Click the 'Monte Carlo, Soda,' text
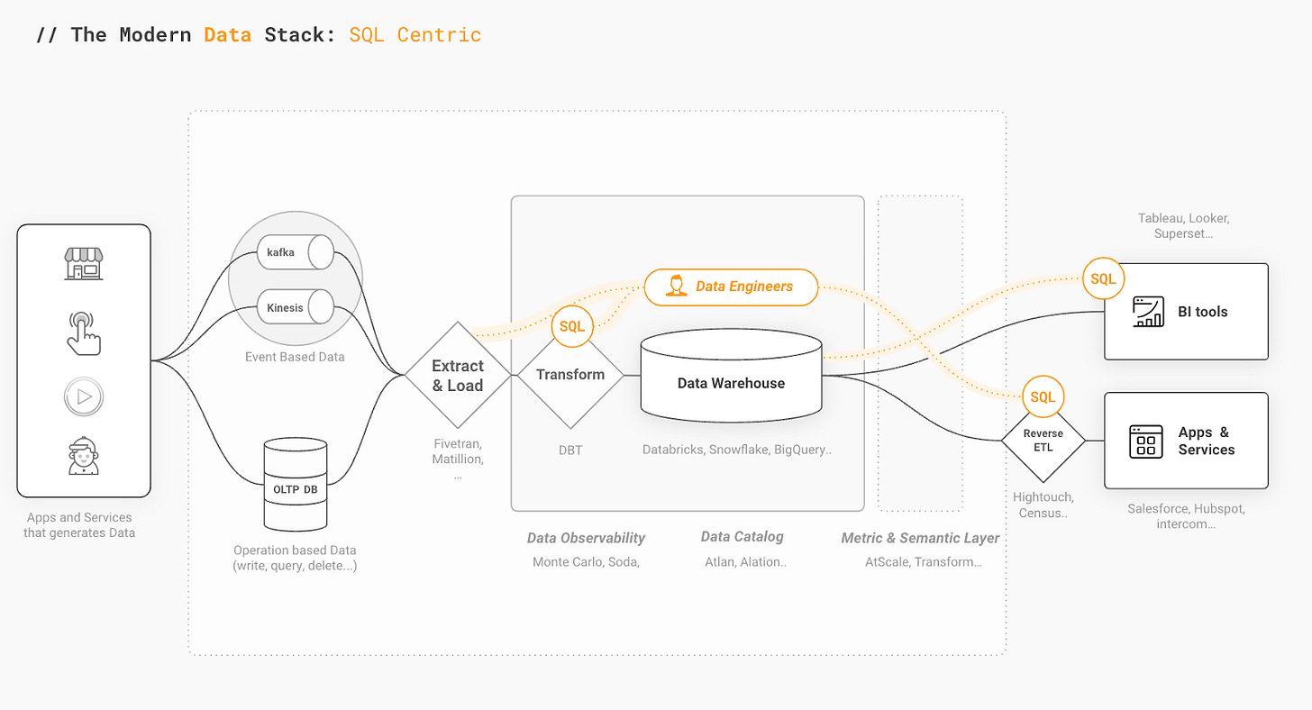The width and height of the screenshot is (1312, 710). point(587,561)
